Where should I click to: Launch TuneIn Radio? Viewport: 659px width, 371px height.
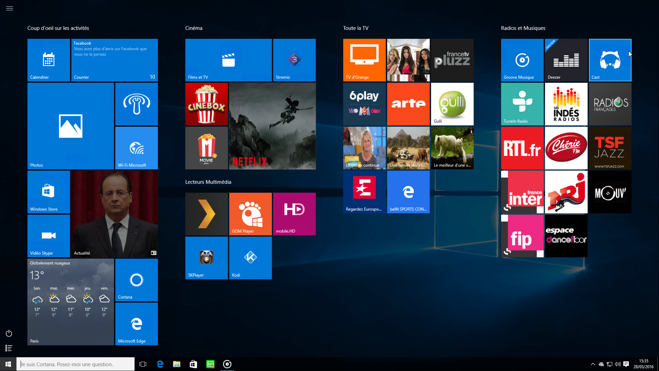click(x=522, y=104)
